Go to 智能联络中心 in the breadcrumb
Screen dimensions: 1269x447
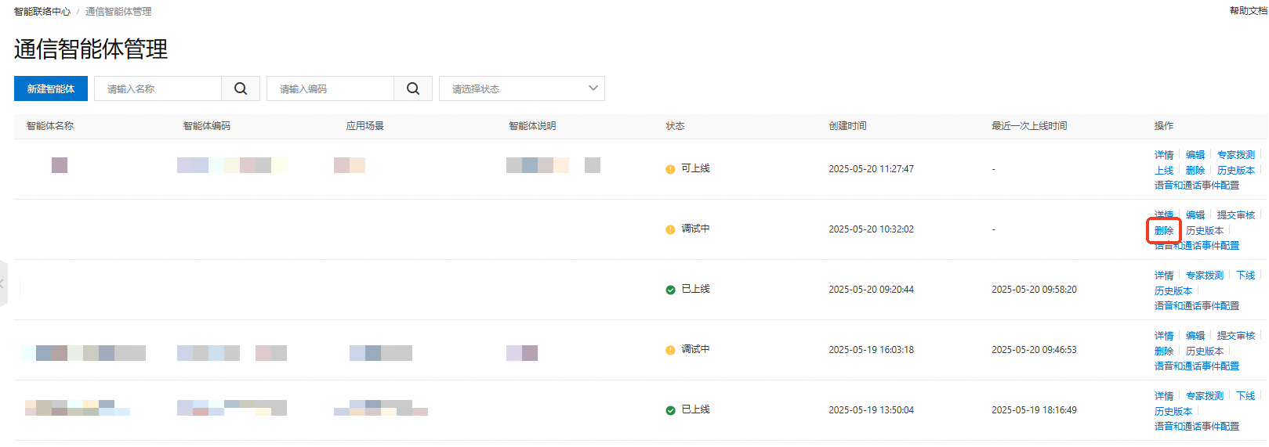42,12
